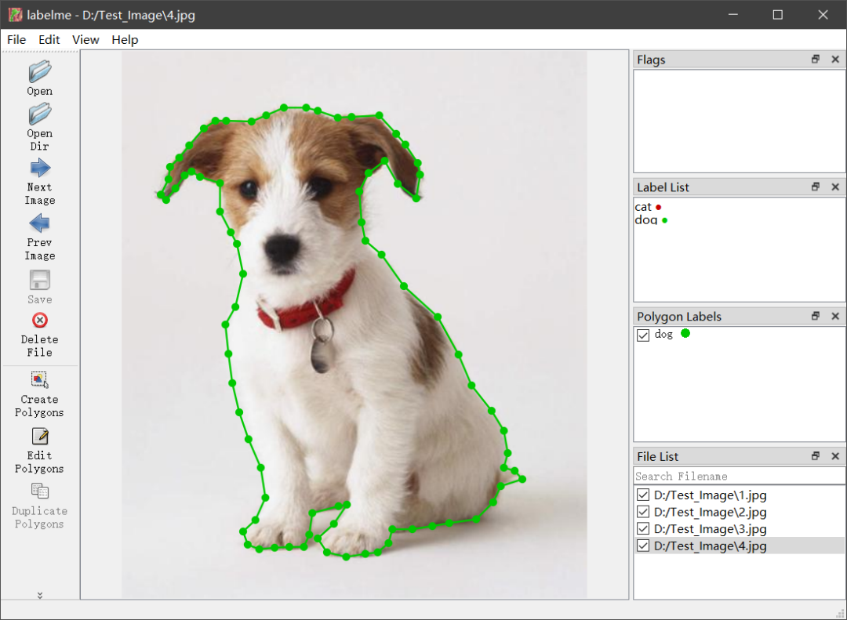The image size is (847, 620).
Task: Close the labelme window
Action: coord(823,15)
